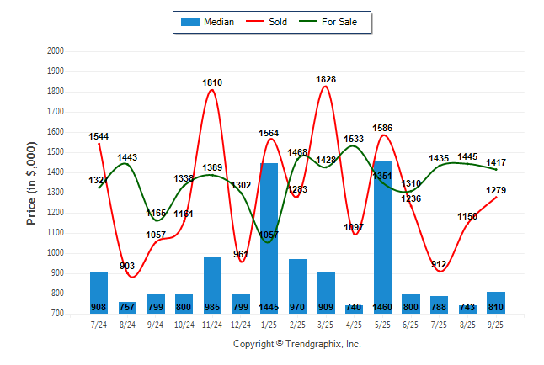
Task: Click the red Sold legend line marker
Action: pyautogui.click(x=254, y=22)
